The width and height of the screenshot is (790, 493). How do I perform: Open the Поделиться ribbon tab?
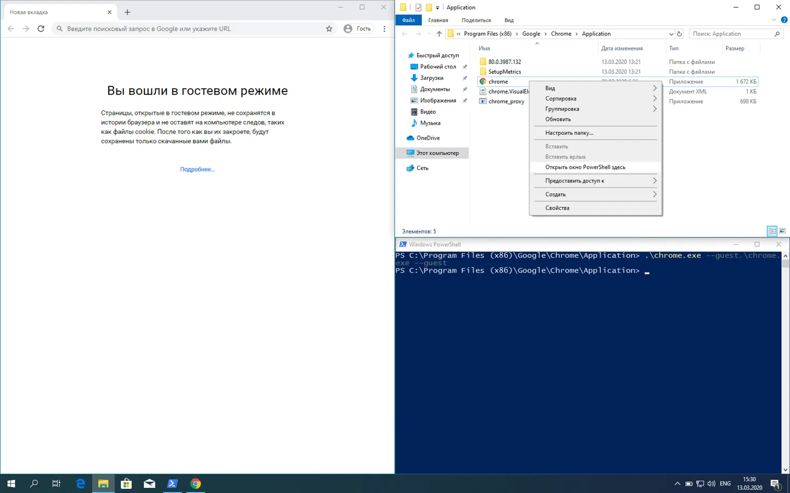pos(476,20)
